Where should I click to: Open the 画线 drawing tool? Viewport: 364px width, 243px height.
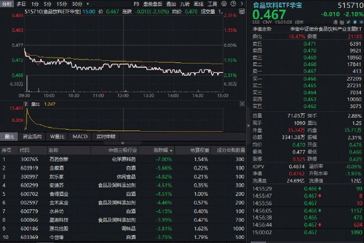(x=199, y=4)
